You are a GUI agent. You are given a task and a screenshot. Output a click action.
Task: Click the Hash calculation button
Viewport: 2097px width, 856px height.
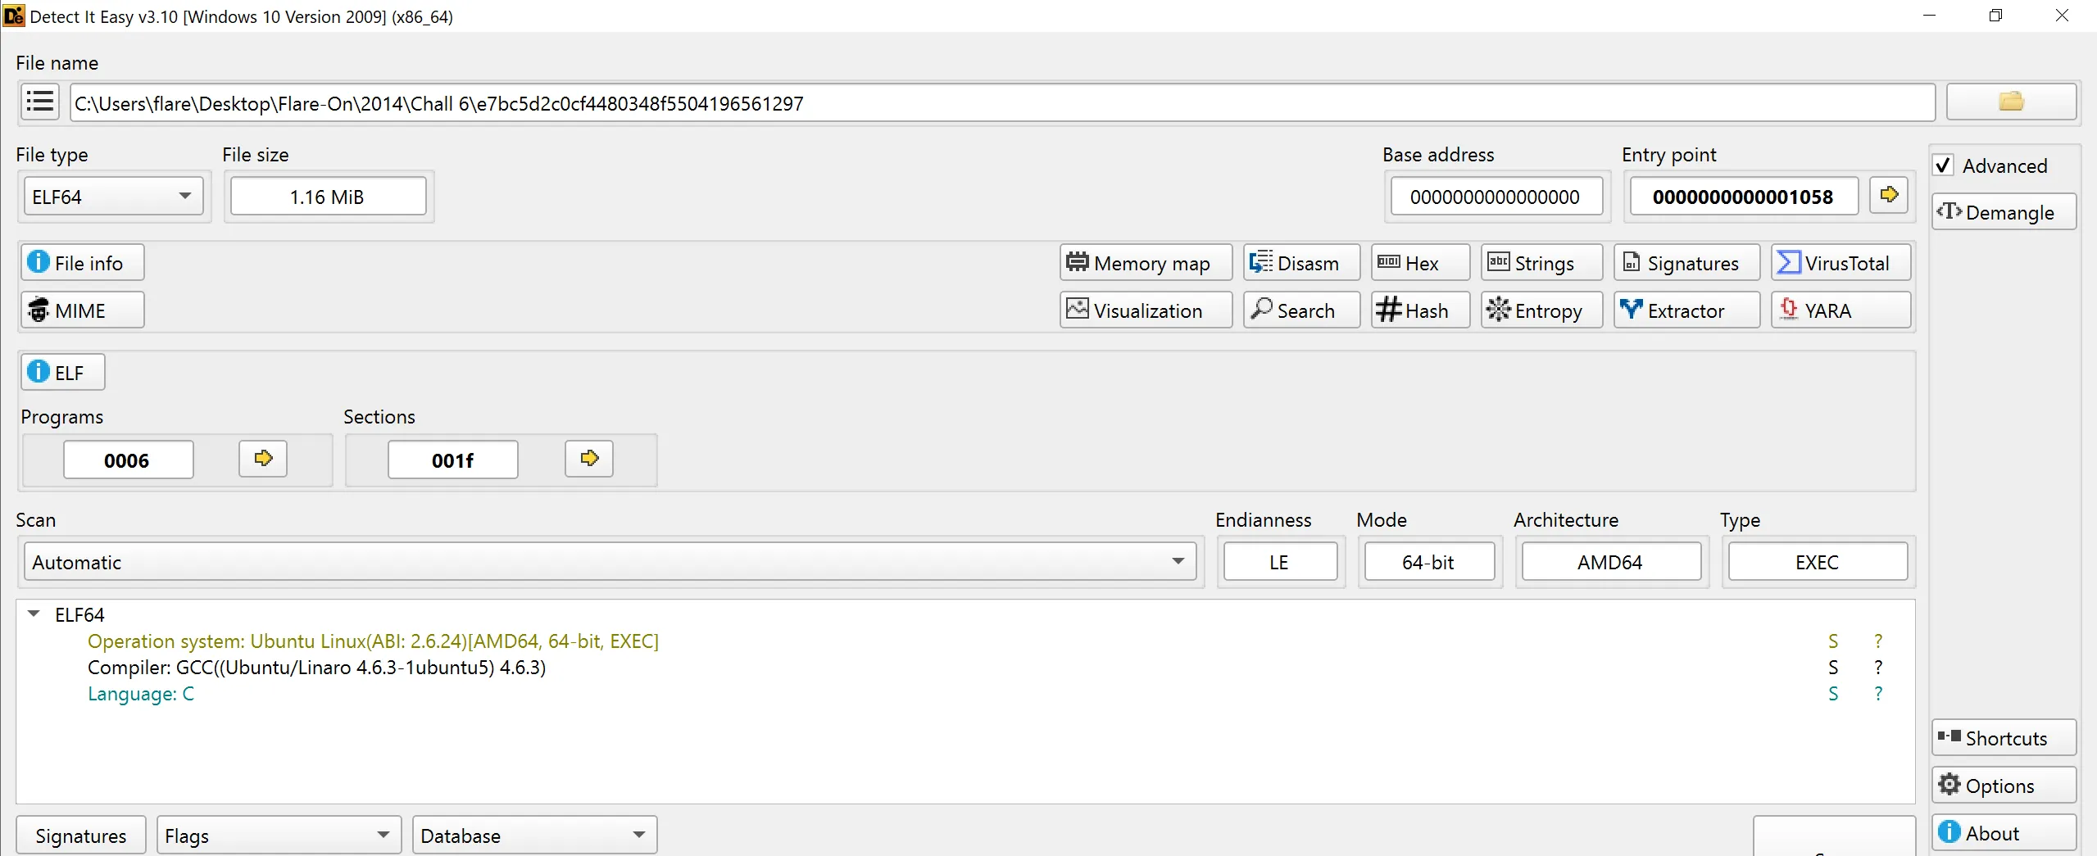(x=1419, y=310)
